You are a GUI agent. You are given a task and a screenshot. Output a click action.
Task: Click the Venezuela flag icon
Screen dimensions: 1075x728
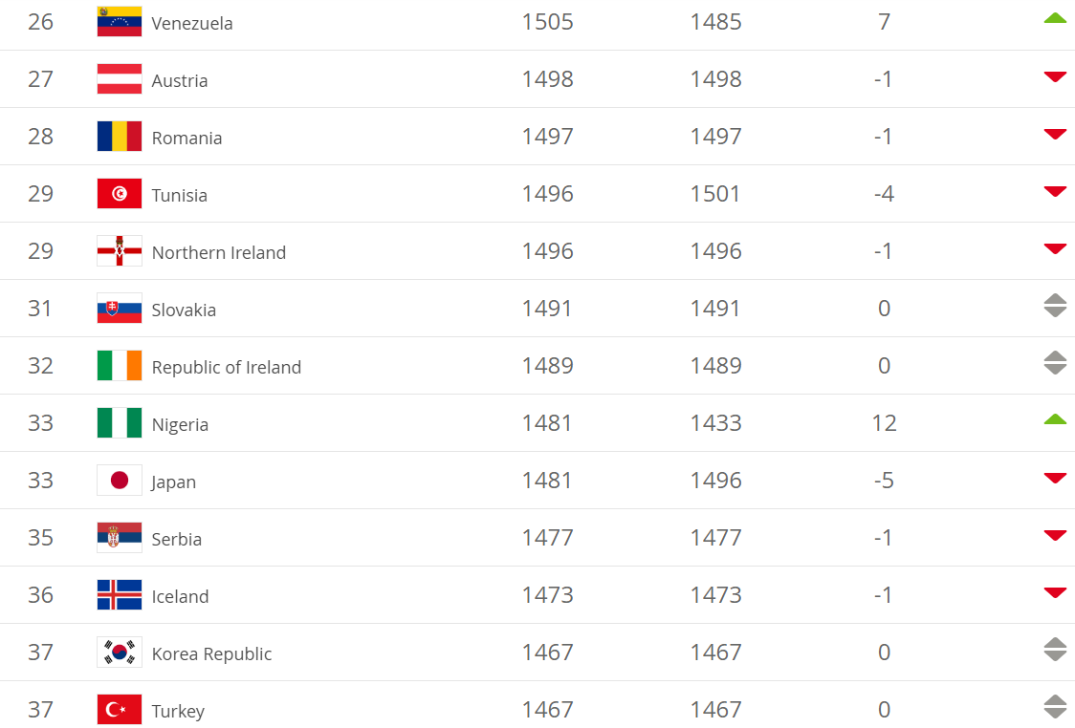[120, 22]
